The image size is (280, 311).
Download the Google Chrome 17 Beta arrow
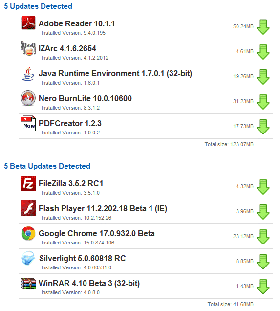tap(263, 237)
